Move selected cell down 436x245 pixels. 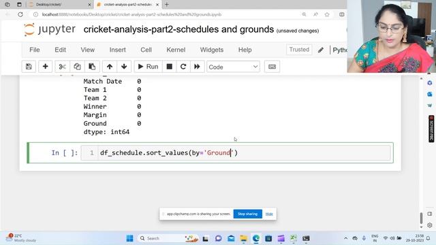[124, 67]
